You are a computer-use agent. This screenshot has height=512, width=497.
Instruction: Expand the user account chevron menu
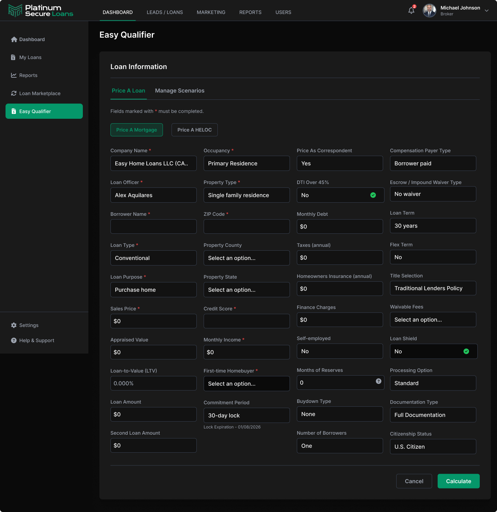coord(487,11)
